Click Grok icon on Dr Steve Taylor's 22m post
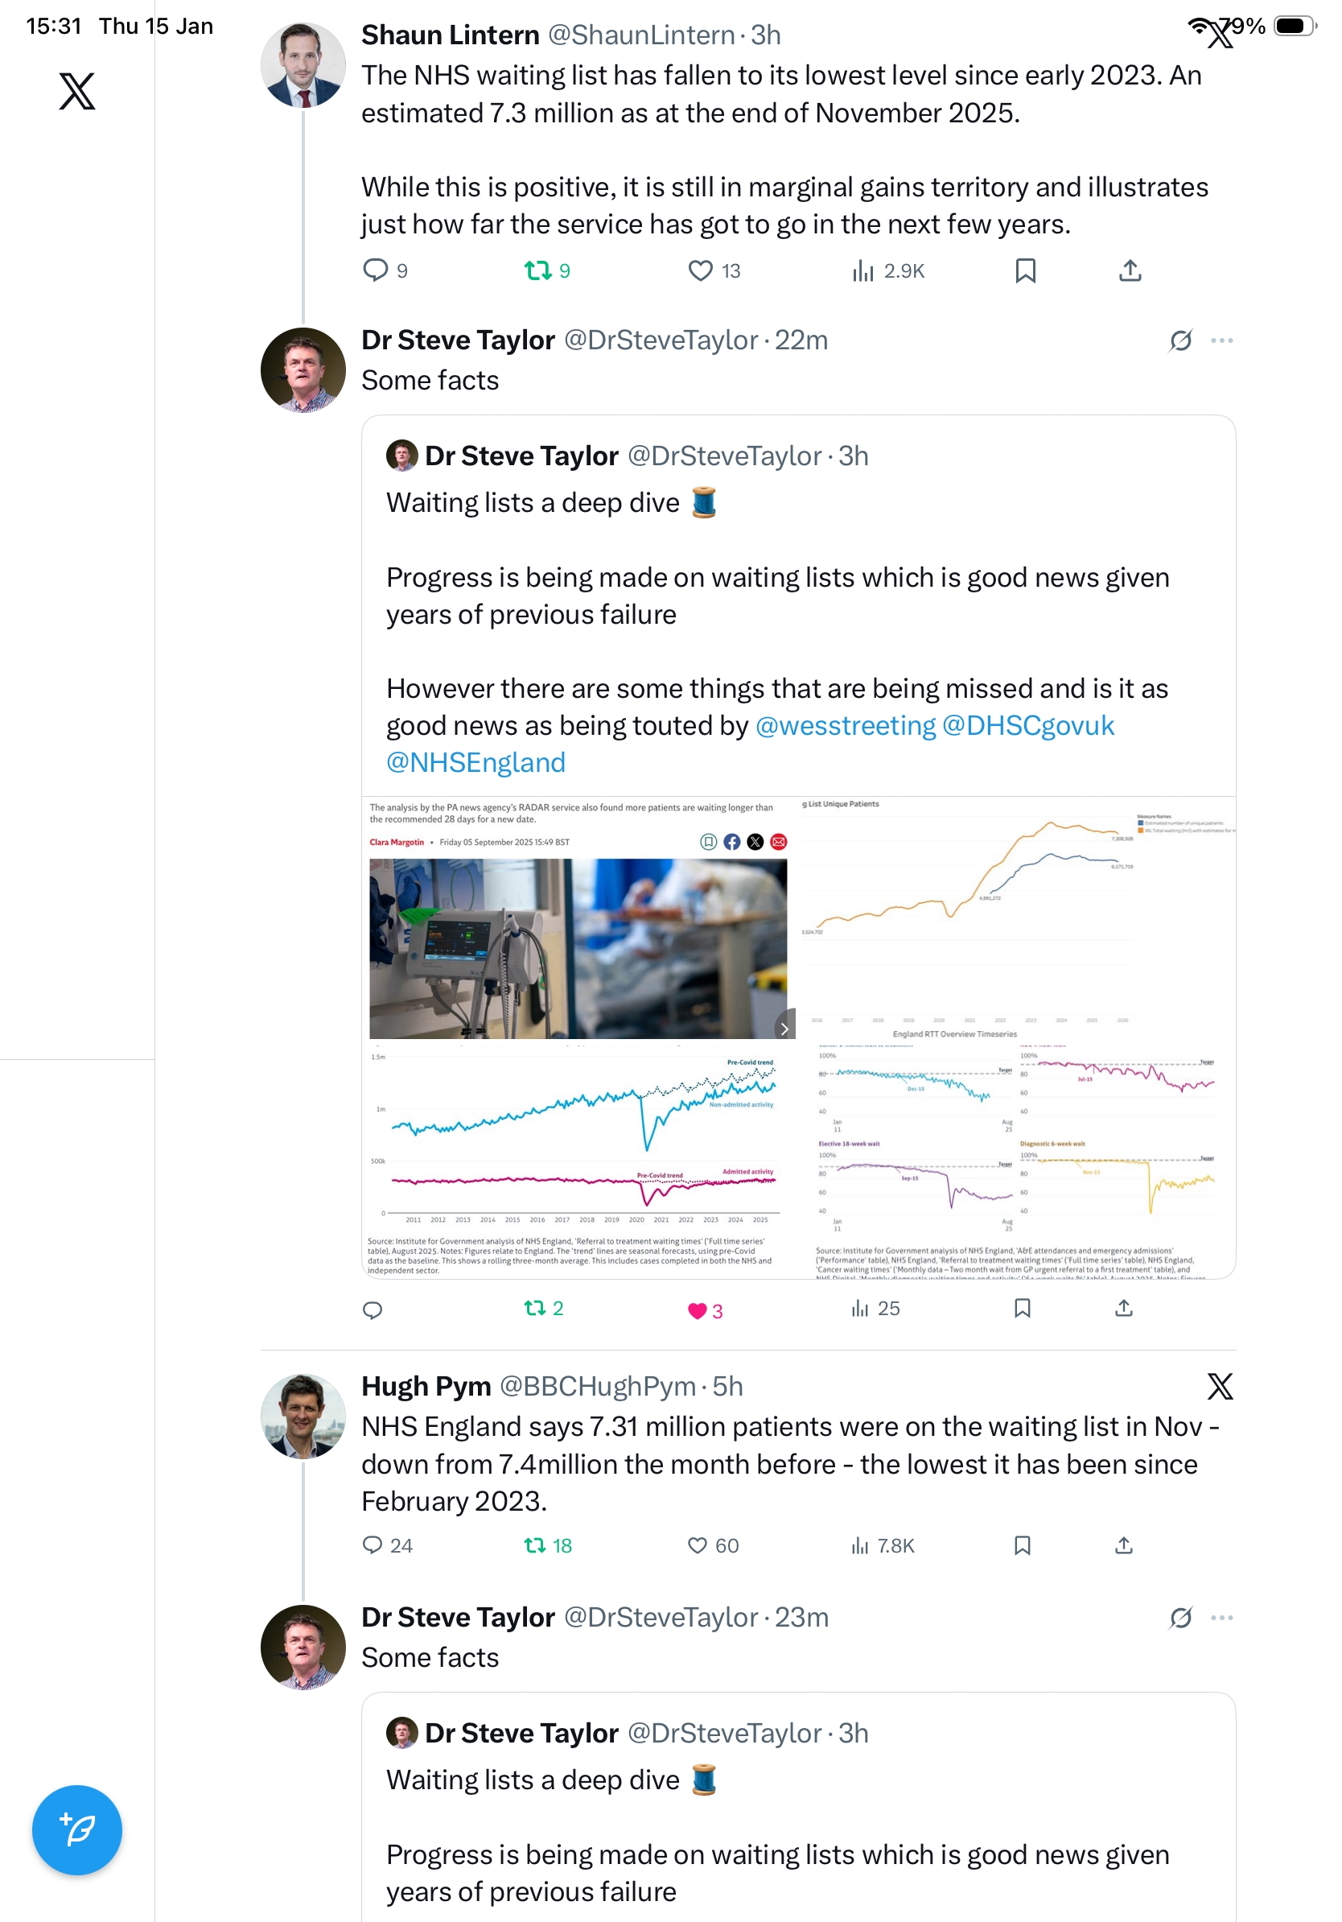Image resolution: width=1342 pixels, height=1922 pixels. coord(1180,340)
